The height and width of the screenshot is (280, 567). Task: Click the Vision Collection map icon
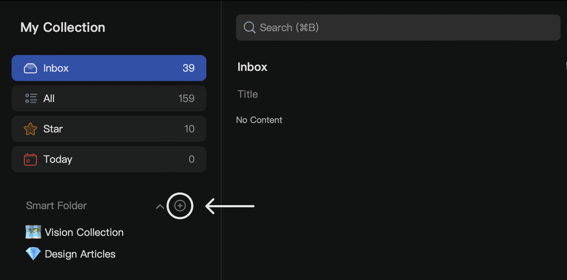[x=33, y=232]
